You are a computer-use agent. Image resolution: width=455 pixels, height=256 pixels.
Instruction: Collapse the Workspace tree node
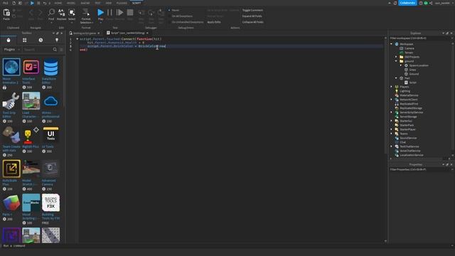(x=392, y=44)
